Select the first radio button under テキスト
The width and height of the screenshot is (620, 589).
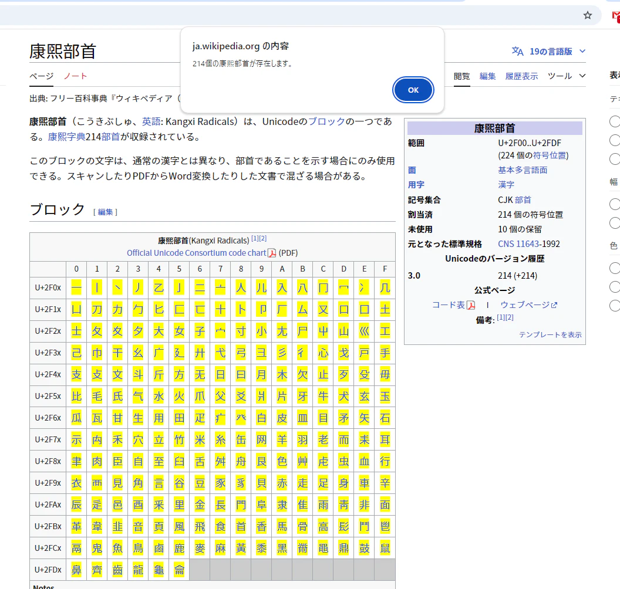[x=615, y=122]
